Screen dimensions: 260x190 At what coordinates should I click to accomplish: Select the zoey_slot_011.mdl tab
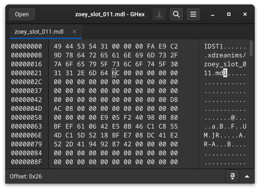tap(39, 32)
